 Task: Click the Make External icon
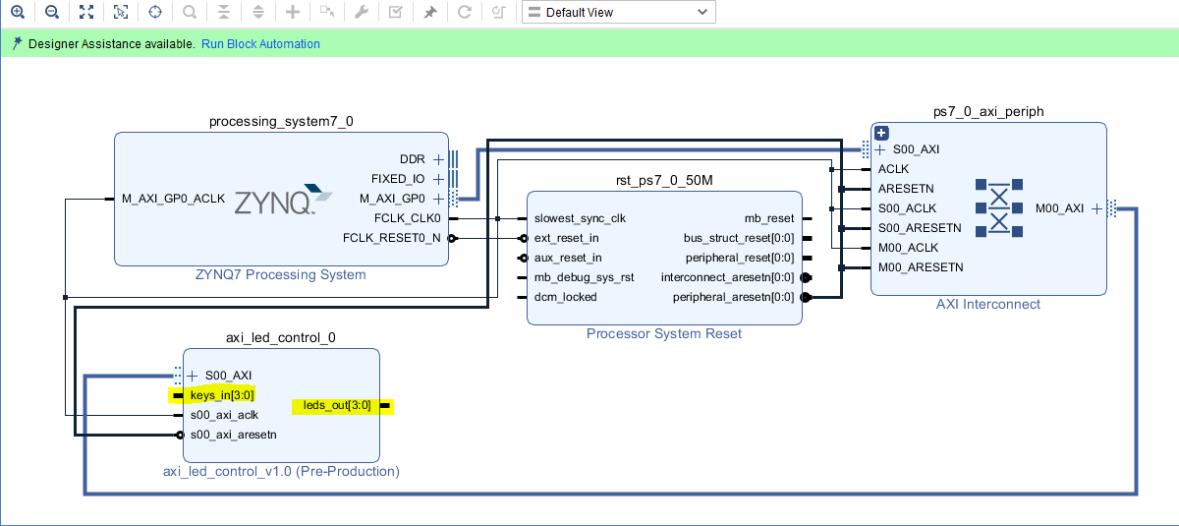click(326, 12)
